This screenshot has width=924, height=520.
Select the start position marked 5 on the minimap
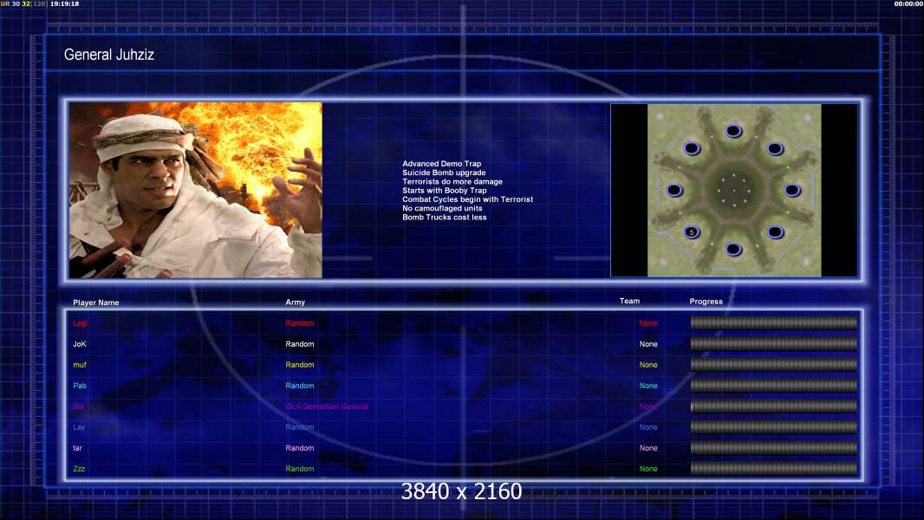click(x=691, y=232)
